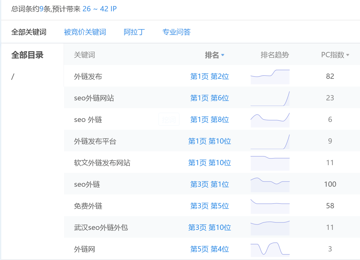Click PC index value 23
360x260 pixels.
point(330,98)
